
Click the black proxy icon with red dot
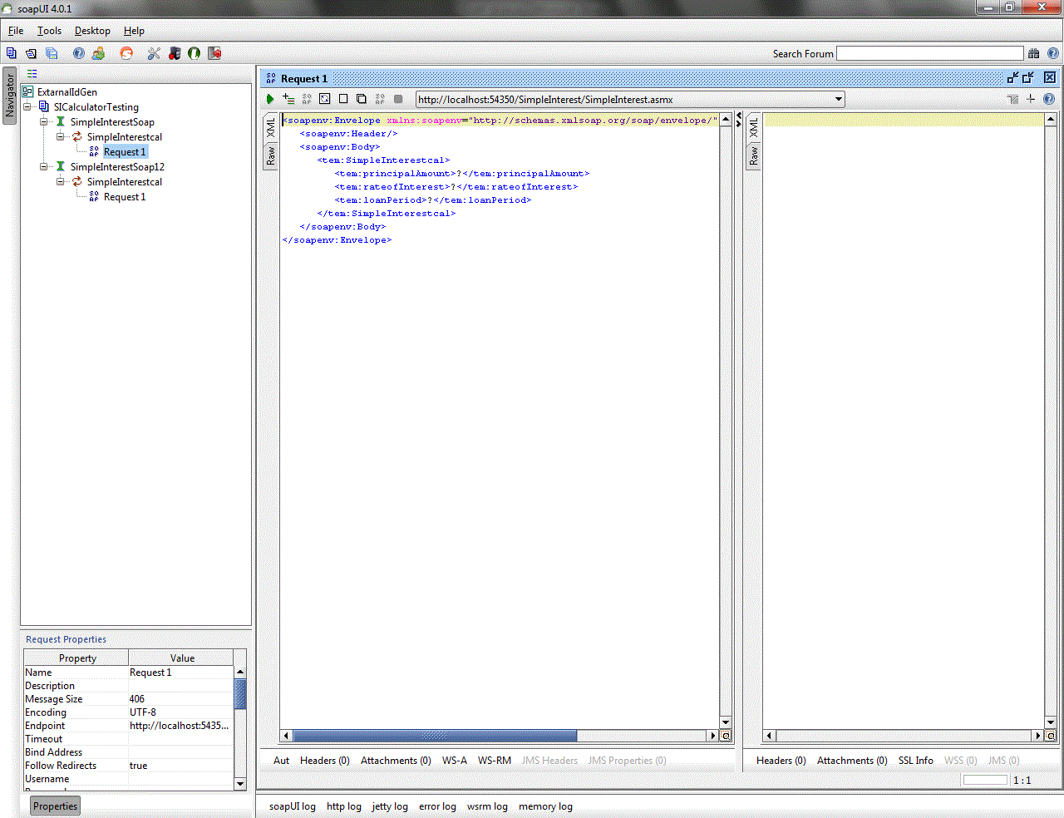click(x=175, y=53)
